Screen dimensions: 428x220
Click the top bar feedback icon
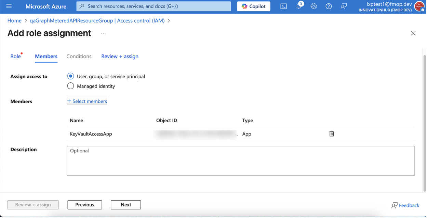coord(344,6)
